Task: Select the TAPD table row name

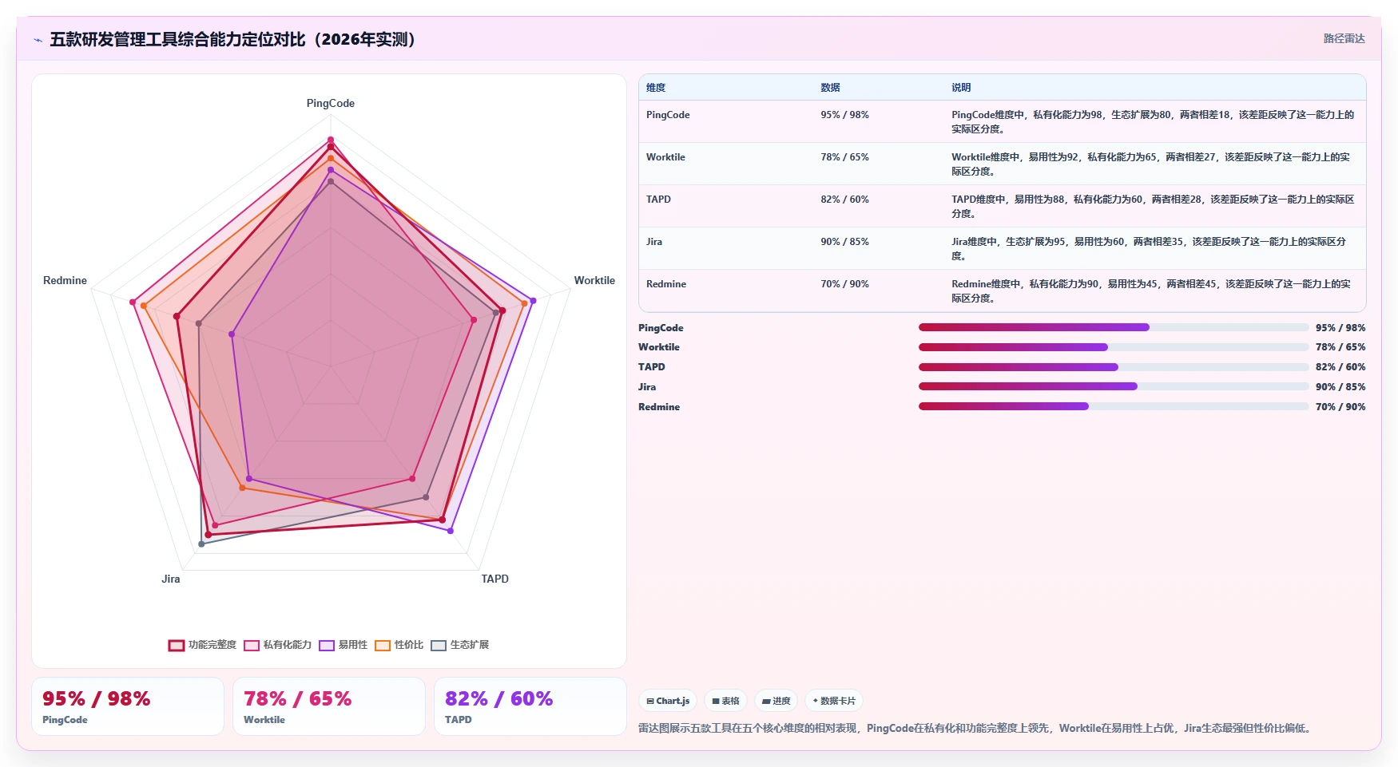Action: coord(658,200)
